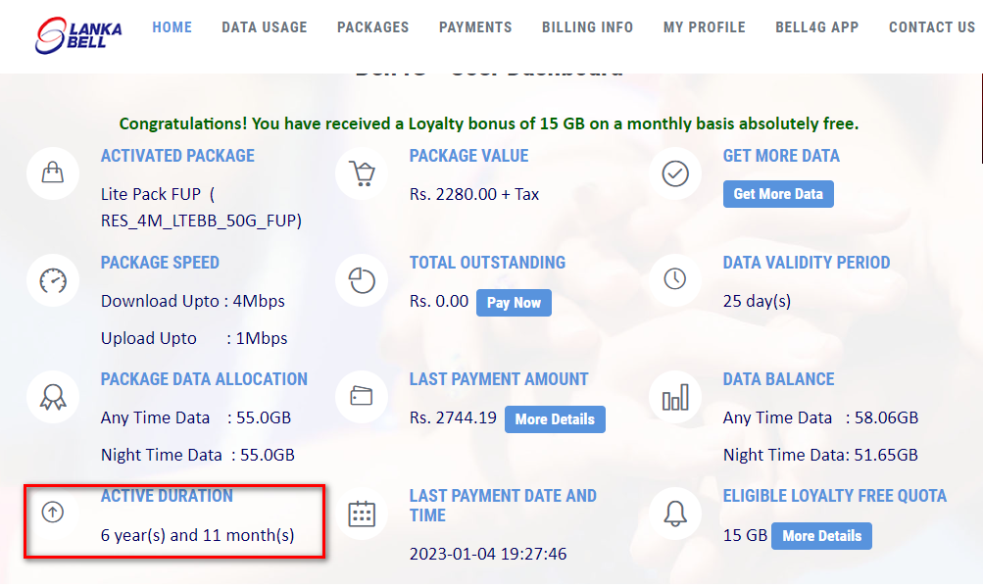Click the 6 year(s) and 11 month(s) text

tap(197, 535)
